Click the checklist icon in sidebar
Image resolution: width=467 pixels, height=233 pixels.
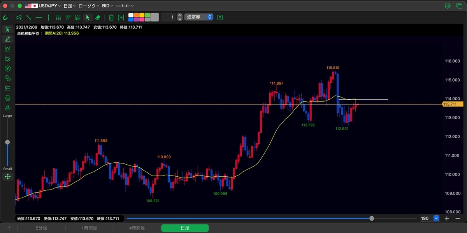[7, 88]
